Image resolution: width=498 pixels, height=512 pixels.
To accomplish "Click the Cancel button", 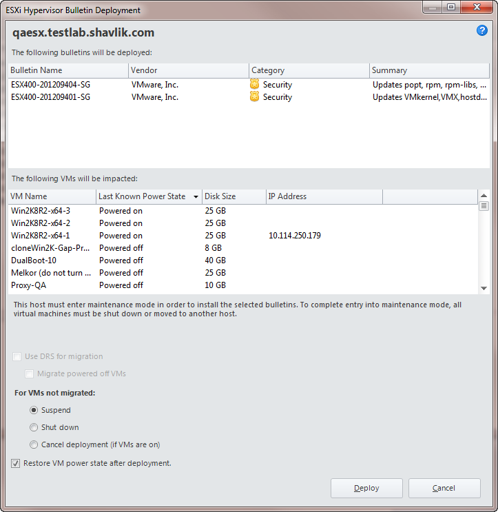I will tap(444, 488).
